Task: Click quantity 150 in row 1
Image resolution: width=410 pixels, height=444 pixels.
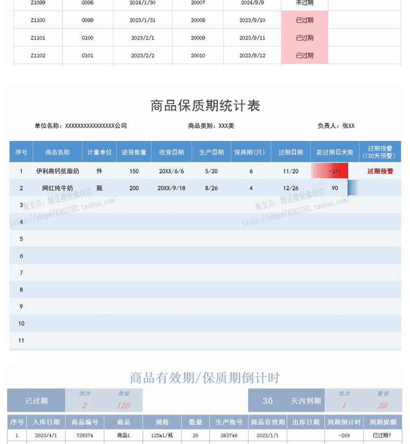Action: [134, 171]
